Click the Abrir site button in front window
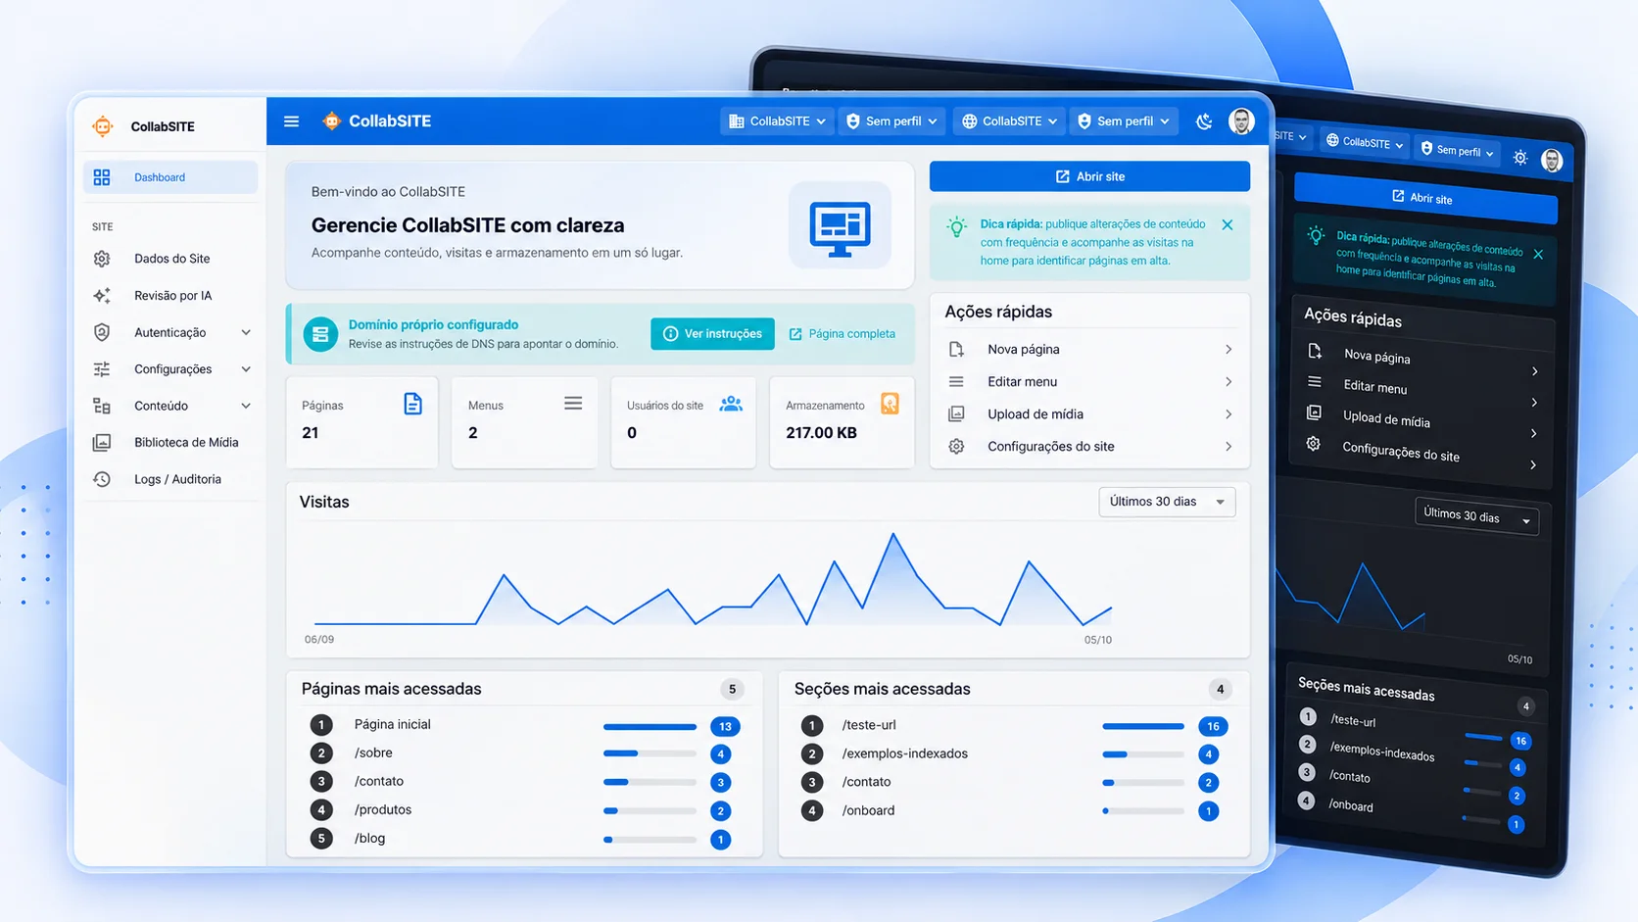Image resolution: width=1638 pixels, height=922 pixels. coord(1089,176)
